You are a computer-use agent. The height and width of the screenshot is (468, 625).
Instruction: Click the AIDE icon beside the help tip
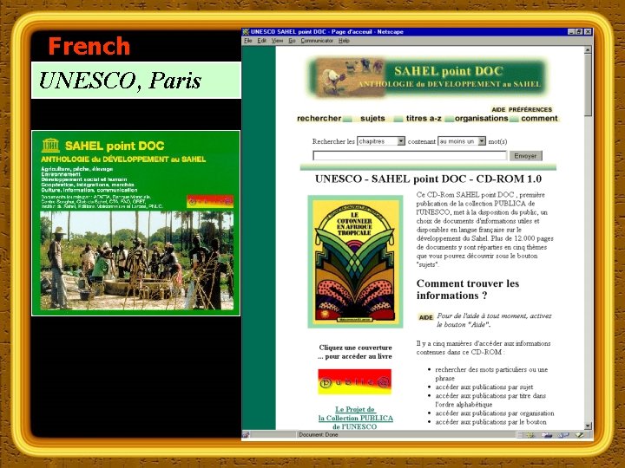click(425, 317)
